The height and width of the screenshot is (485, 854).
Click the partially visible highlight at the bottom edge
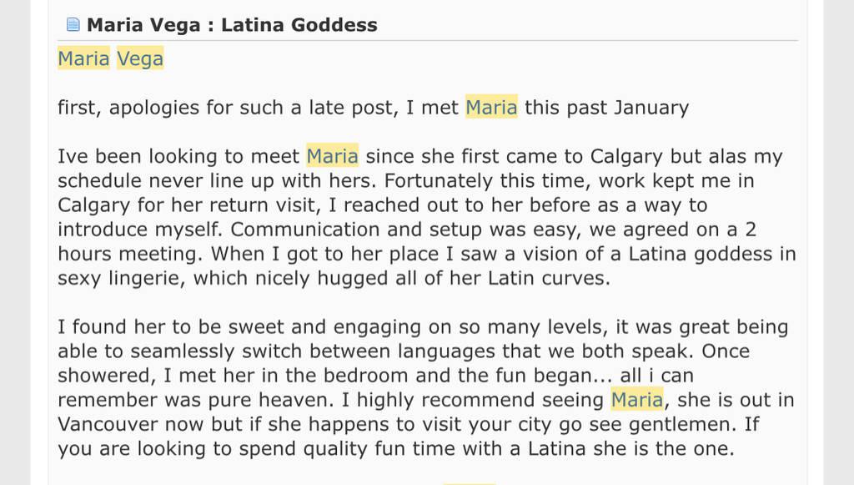pos(468,482)
